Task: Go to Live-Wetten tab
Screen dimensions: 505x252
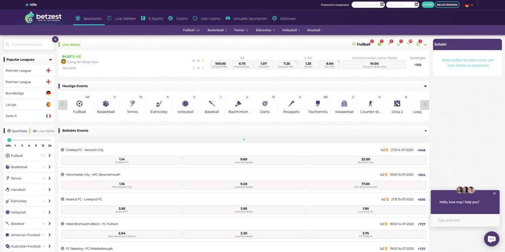Action: (x=121, y=18)
